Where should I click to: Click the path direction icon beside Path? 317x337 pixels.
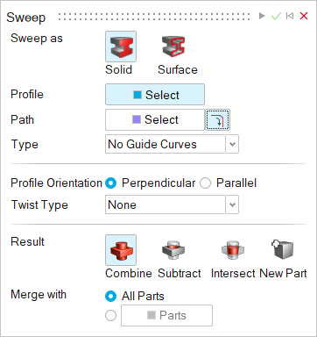coord(217,119)
